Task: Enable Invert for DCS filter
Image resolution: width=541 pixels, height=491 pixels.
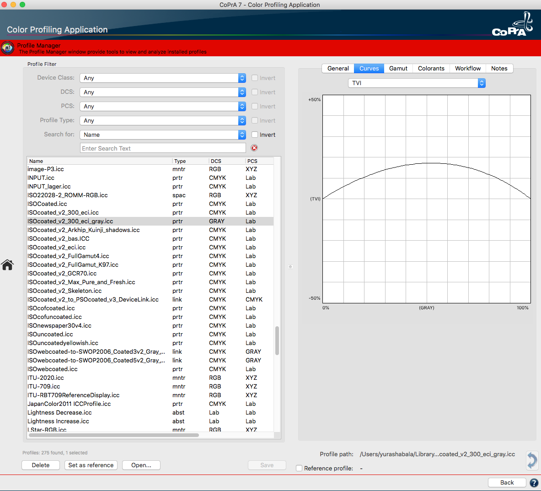Action: coord(255,92)
